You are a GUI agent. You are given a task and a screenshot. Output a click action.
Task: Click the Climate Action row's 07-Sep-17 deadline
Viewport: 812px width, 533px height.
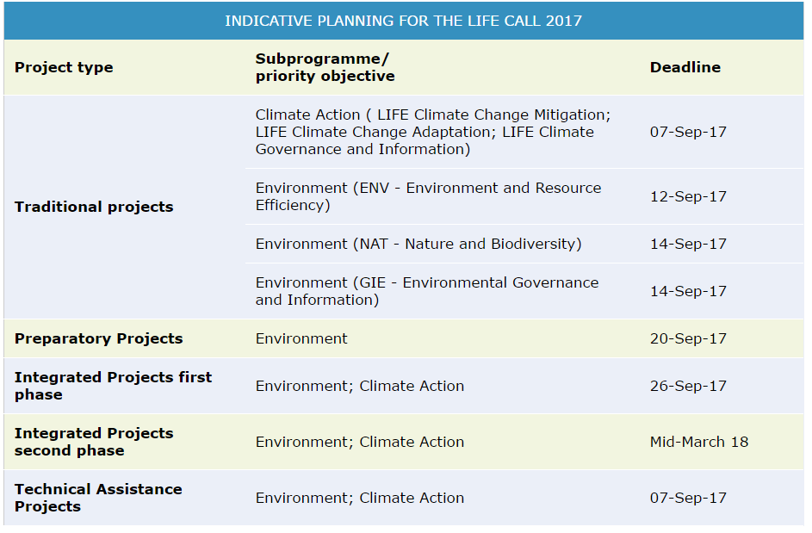tap(688, 132)
